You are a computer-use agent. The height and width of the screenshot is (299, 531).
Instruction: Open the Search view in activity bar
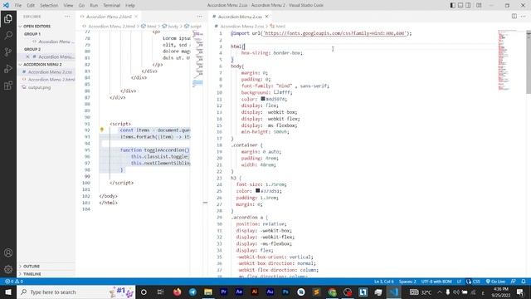tap(8, 35)
